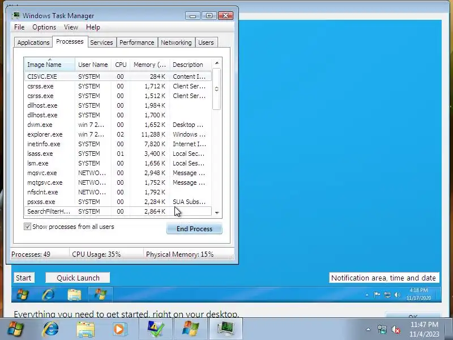Sort by Description column header
Viewport: 453px width, 340px height.
point(190,65)
